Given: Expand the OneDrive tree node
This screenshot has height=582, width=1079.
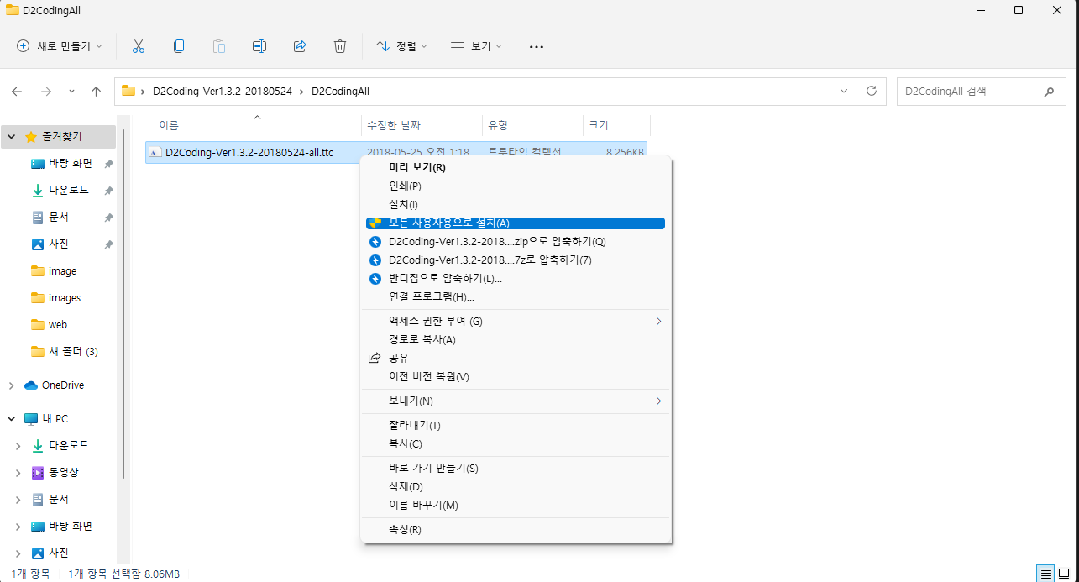Looking at the screenshot, I should [x=12, y=385].
